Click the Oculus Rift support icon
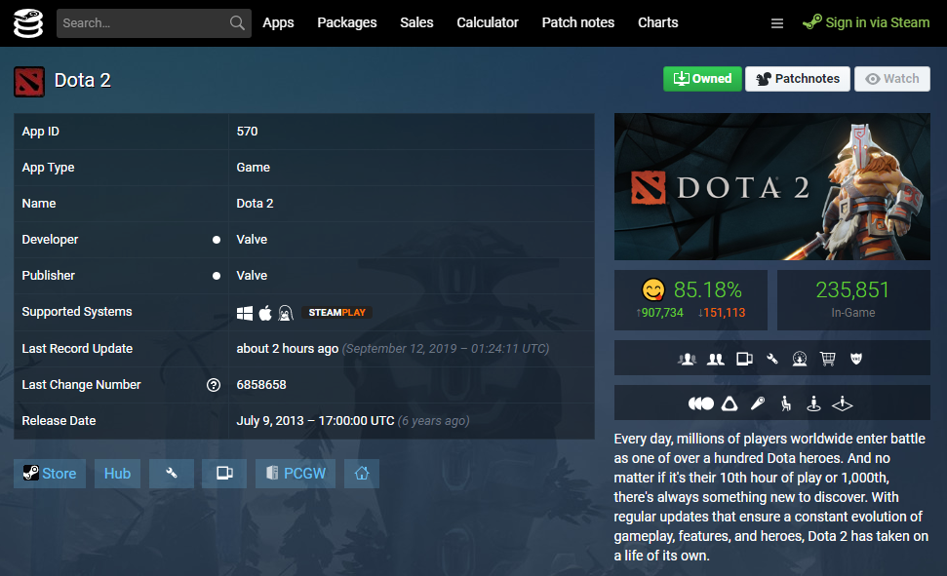Viewport: 947px width, 576px height. pyautogui.click(x=700, y=403)
